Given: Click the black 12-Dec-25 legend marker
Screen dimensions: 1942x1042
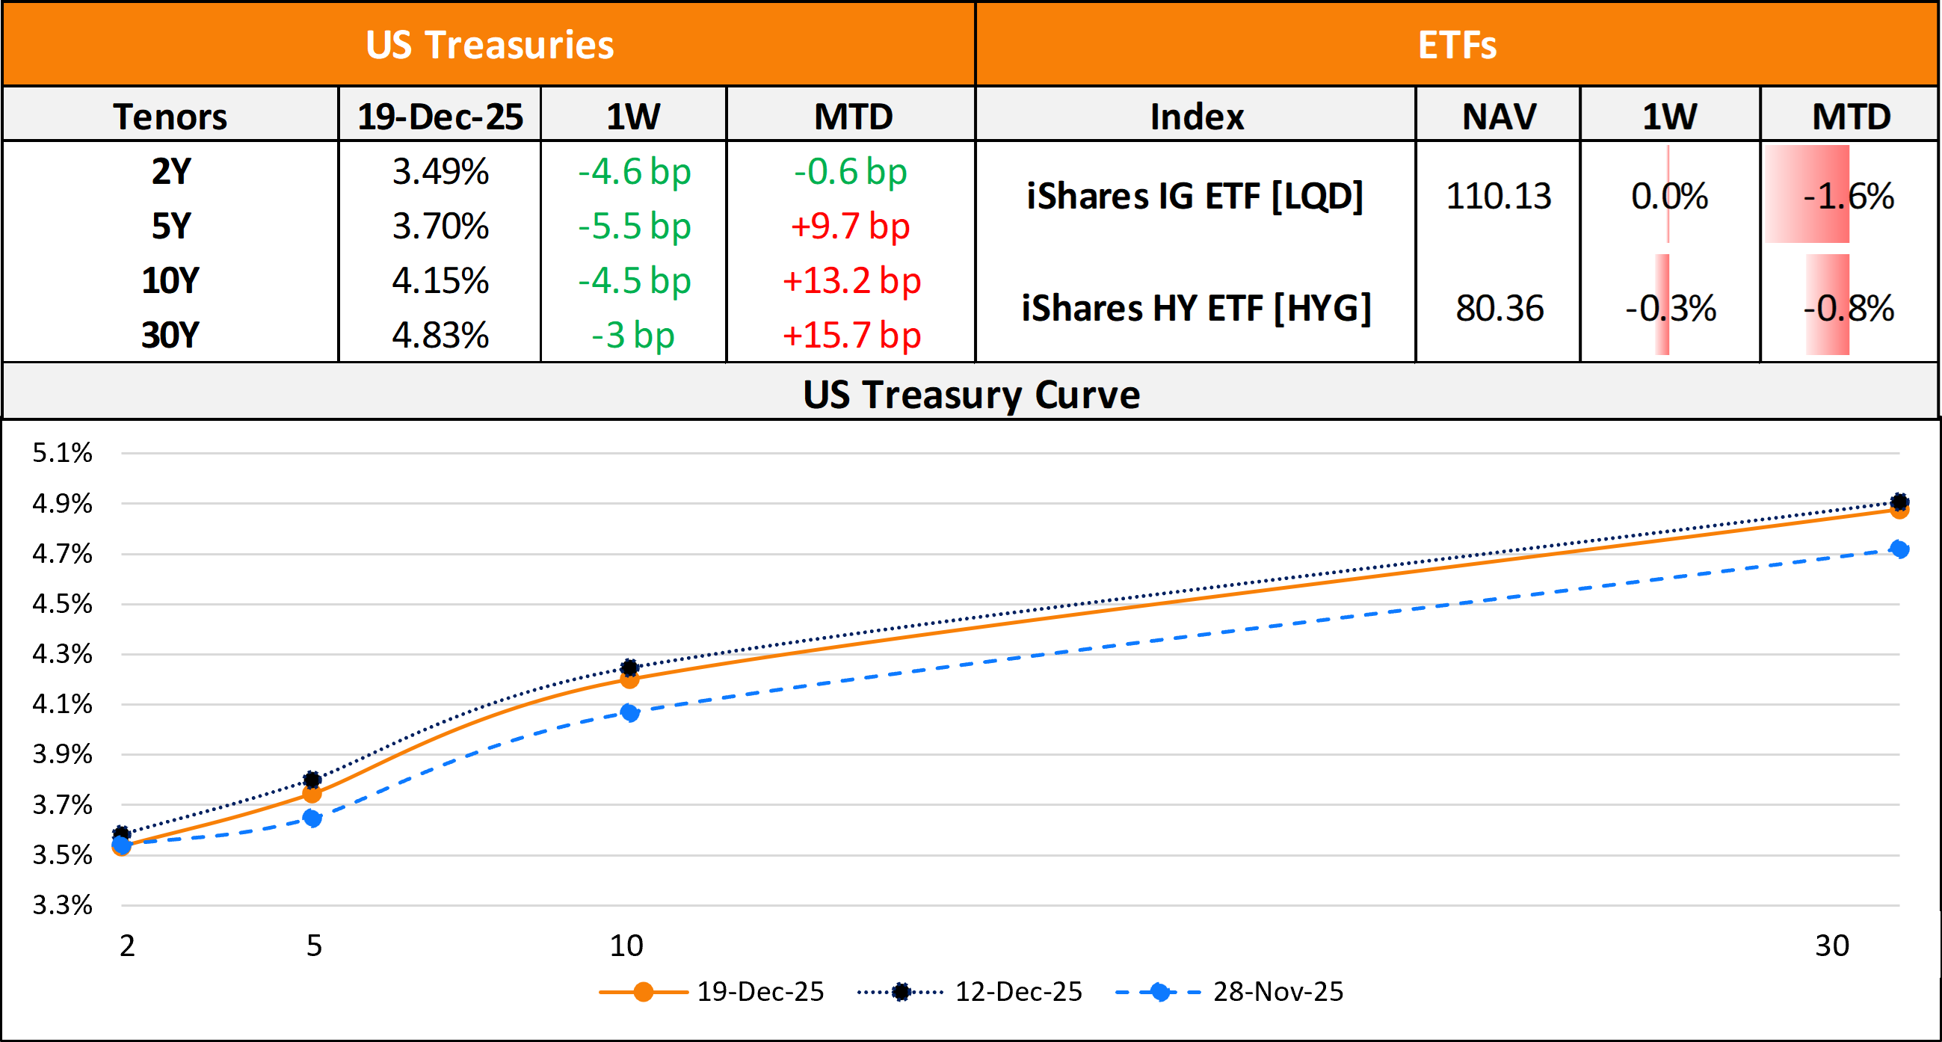Looking at the screenshot, I should pyautogui.click(x=901, y=991).
